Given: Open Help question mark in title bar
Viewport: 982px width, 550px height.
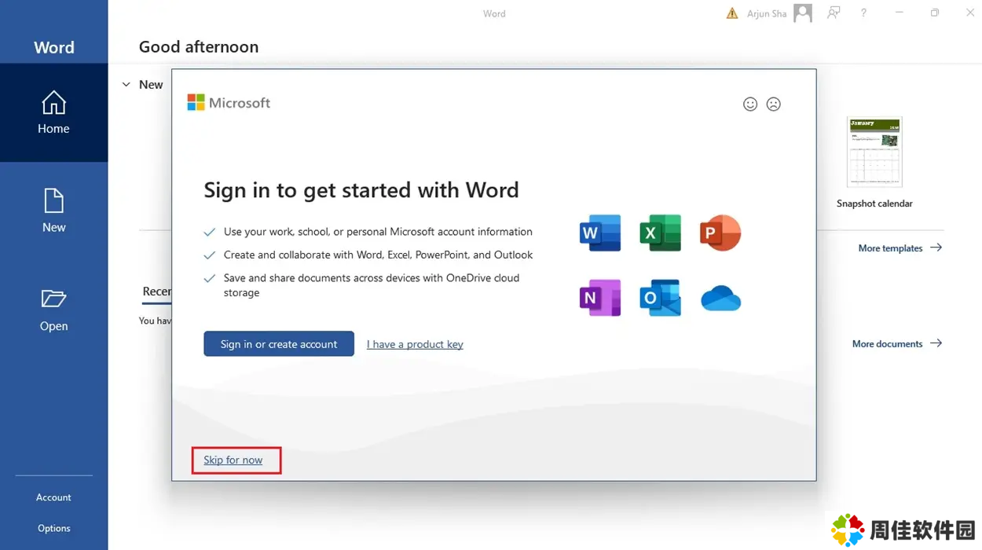Looking at the screenshot, I should (863, 13).
